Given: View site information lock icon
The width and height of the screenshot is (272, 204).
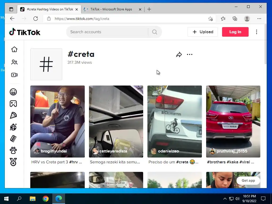Looking at the screenshot, I should click(49, 19).
